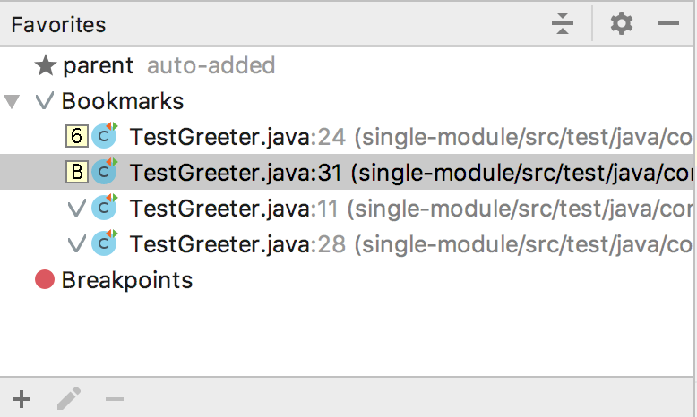Select the parent auto-added favorites list
The image size is (697, 417).
point(347,65)
